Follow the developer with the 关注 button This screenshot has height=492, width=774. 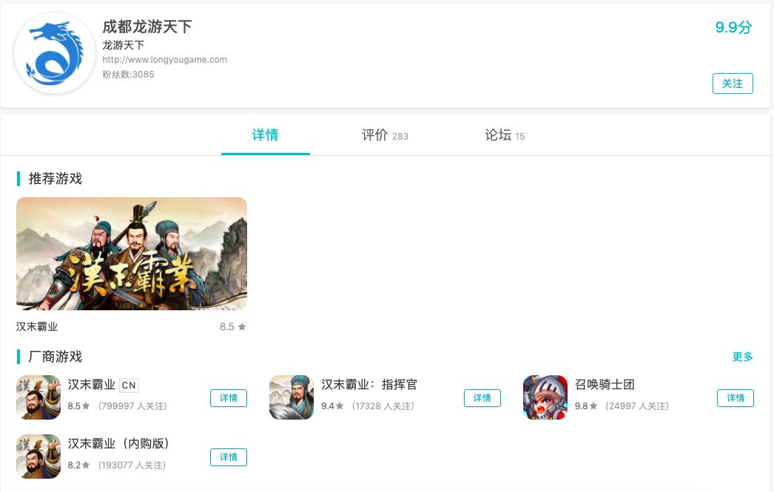coord(733,83)
